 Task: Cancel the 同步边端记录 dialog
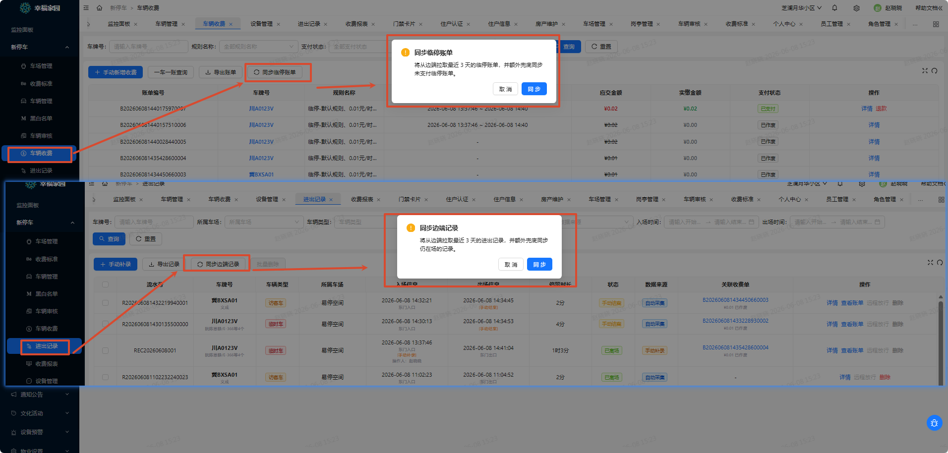[x=511, y=265]
